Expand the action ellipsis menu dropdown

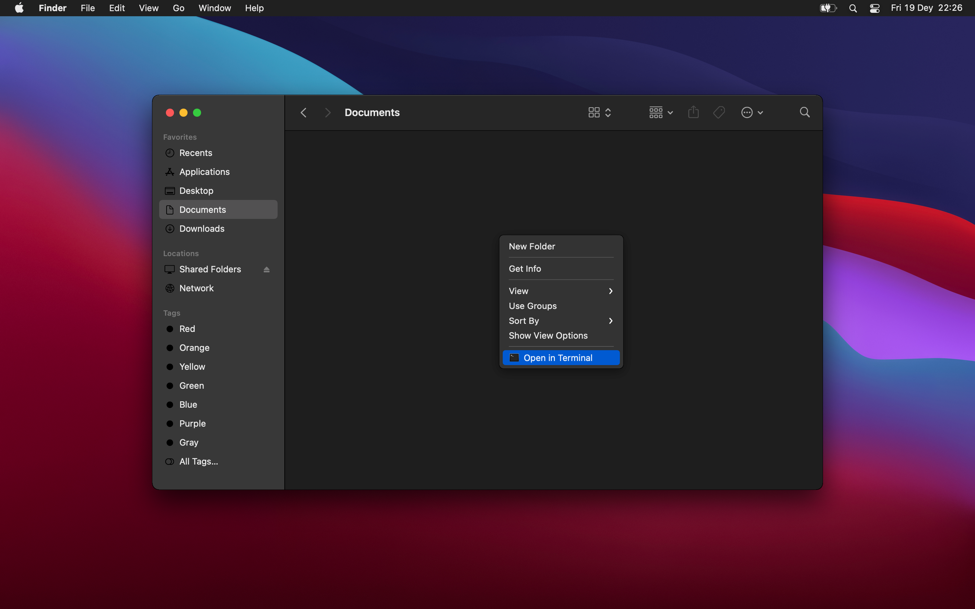point(752,112)
